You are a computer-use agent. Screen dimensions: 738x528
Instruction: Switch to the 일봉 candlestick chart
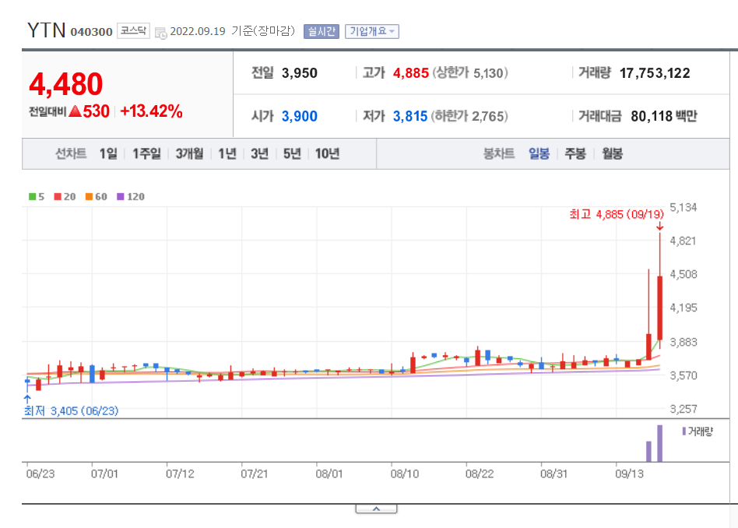[539, 153]
